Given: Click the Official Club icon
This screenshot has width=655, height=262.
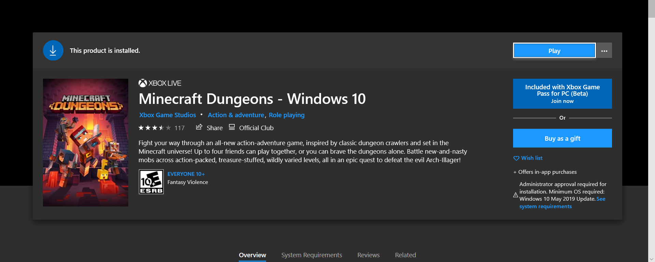Looking at the screenshot, I should pos(232,127).
